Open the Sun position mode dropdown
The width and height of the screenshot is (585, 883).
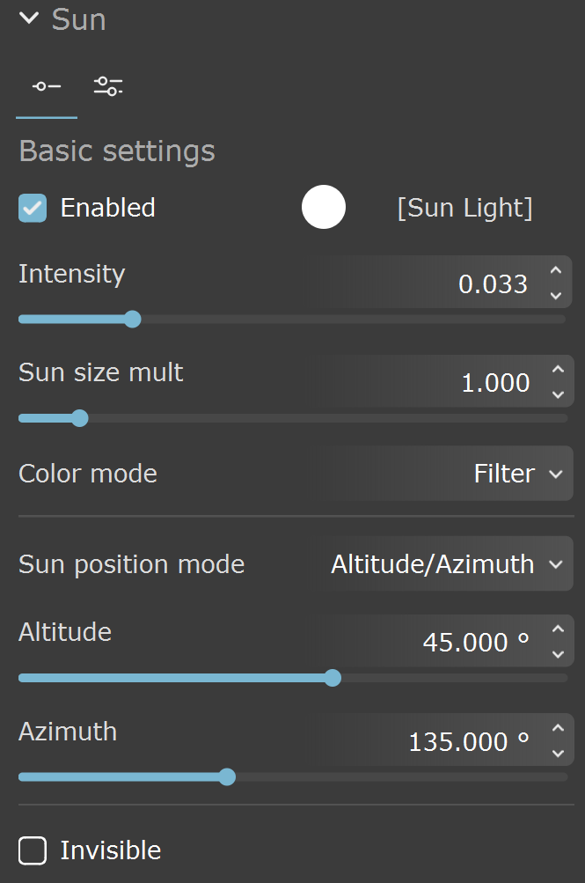pyautogui.click(x=442, y=563)
